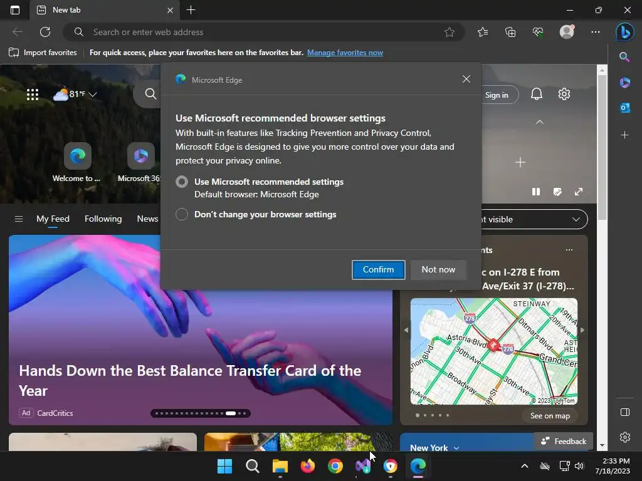This screenshot has height=481, width=642.
Task: Pause the background video
Action: (x=535, y=192)
